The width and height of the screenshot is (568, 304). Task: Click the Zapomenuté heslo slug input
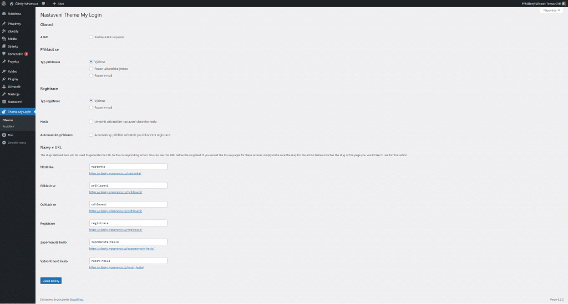(x=128, y=242)
